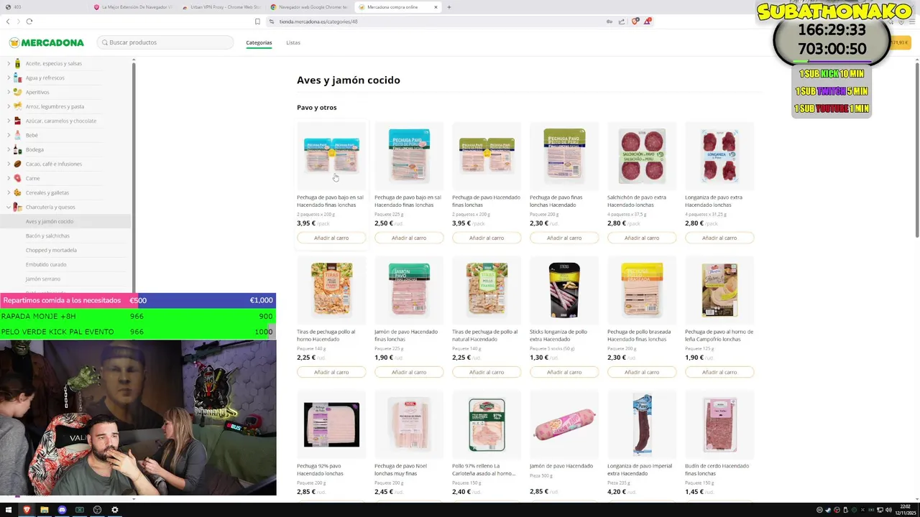The width and height of the screenshot is (920, 517).
Task: Reload the page with the refresh icon
Action: point(29,22)
